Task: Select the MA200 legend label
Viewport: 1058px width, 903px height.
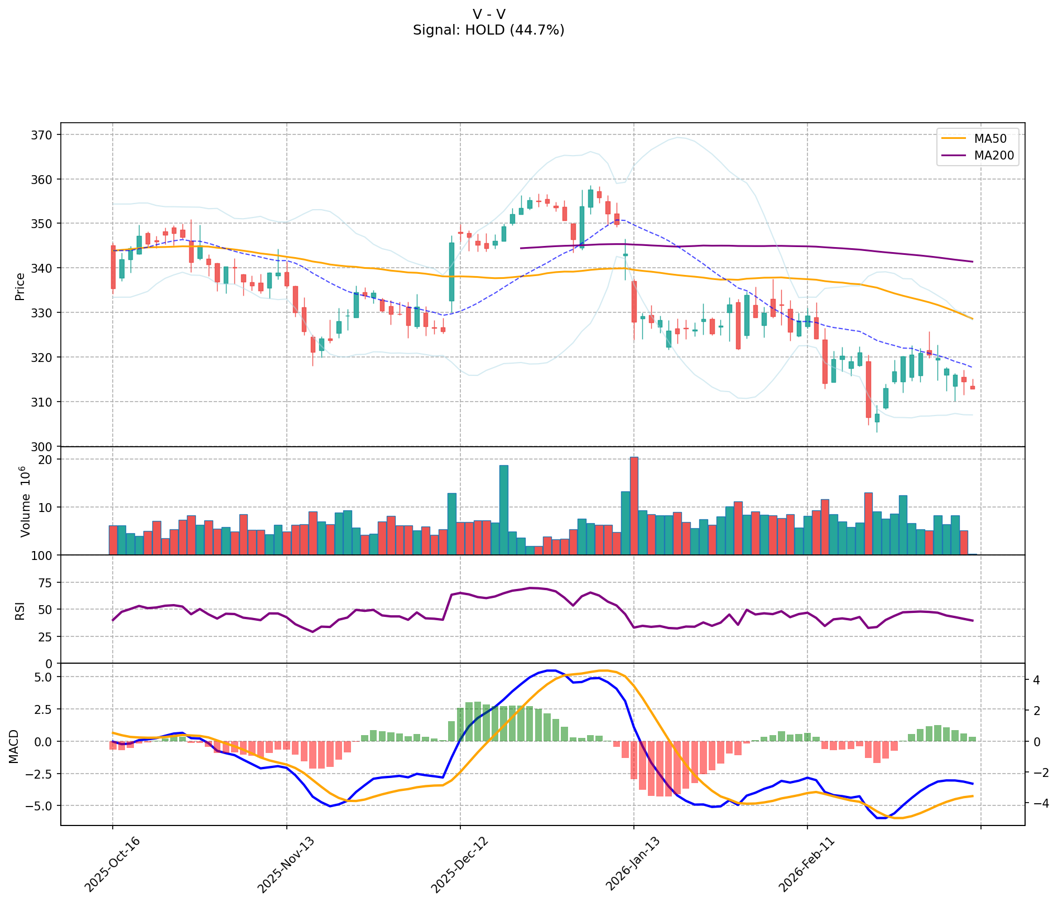Action: (993, 156)
